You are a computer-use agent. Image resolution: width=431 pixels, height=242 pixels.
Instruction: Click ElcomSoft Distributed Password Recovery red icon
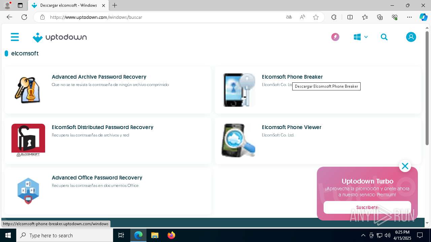click(28, 140)
